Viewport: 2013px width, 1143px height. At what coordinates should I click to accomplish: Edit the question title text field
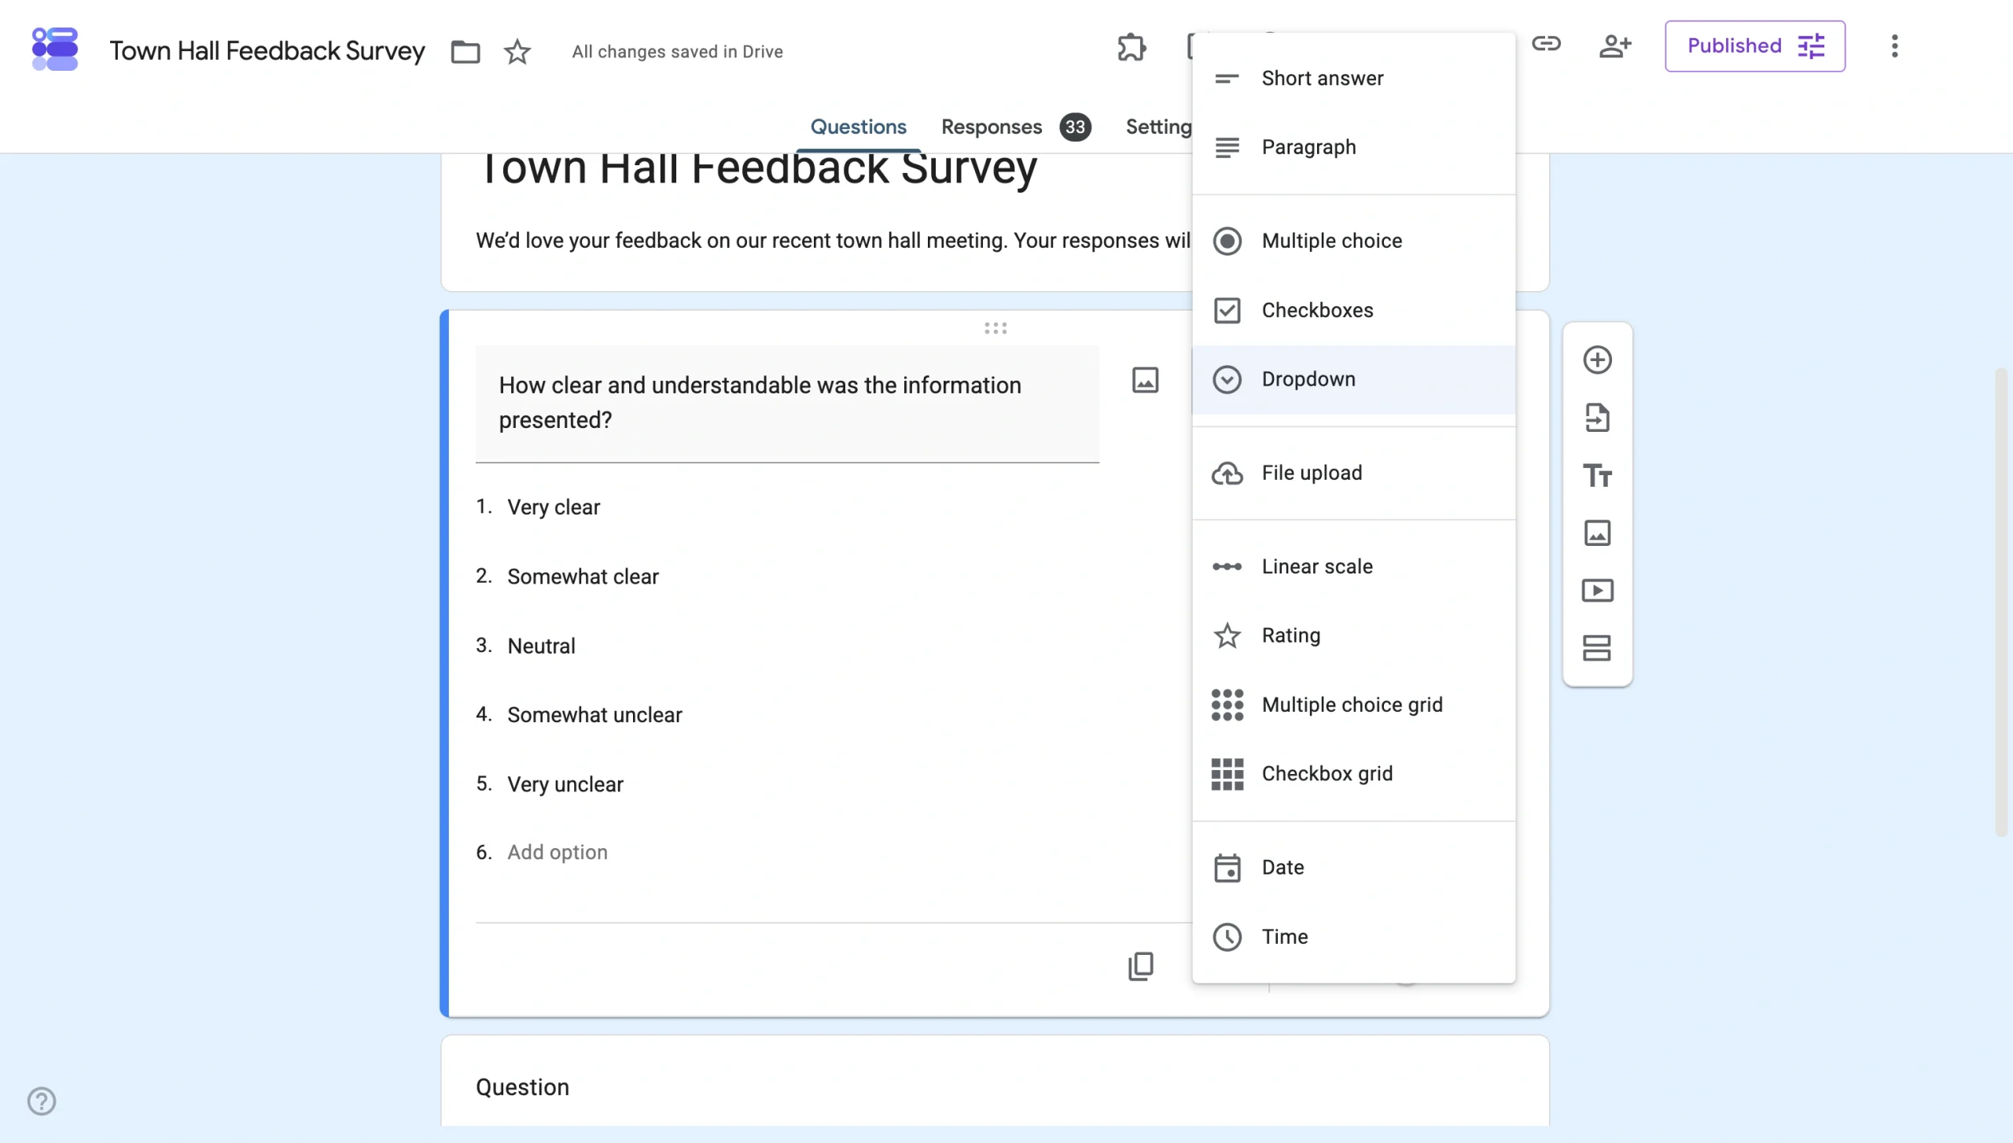coord(787,404)
